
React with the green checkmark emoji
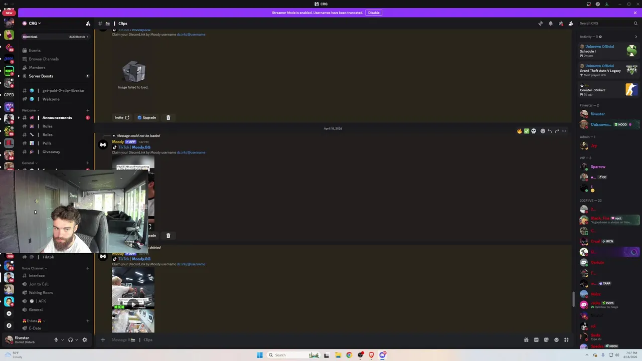point(526,131)
